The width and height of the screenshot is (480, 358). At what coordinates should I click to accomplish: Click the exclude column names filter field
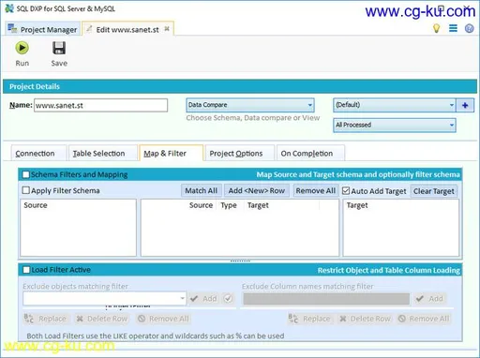click(326, 299)
